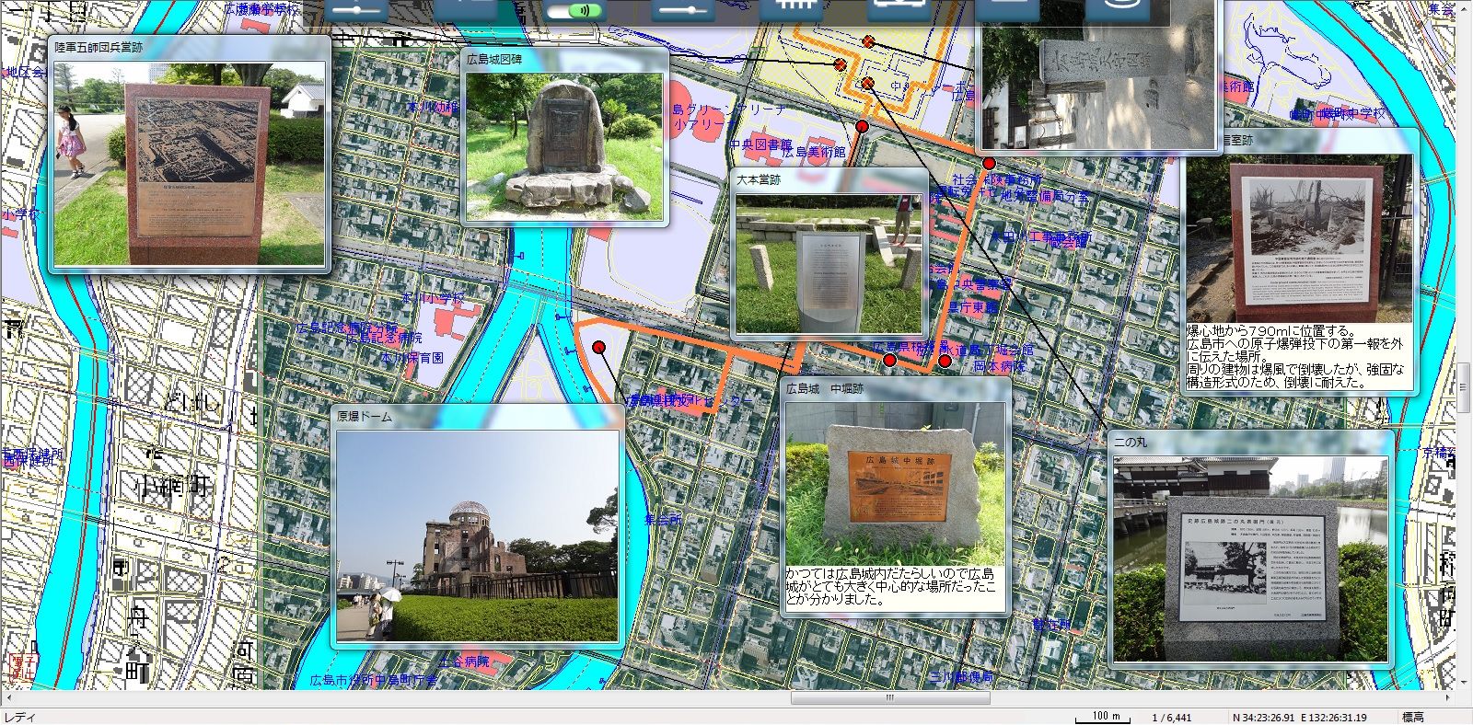Viewport: 1473px width, 725px height.
Task: Click the map scale value 1 / 6,441
Action: coord(1171,718)
